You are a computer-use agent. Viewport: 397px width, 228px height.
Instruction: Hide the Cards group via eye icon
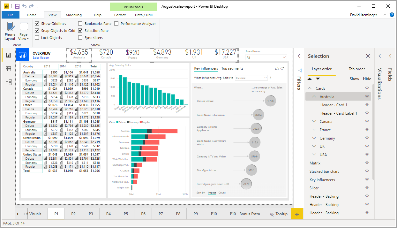point(367,88)
